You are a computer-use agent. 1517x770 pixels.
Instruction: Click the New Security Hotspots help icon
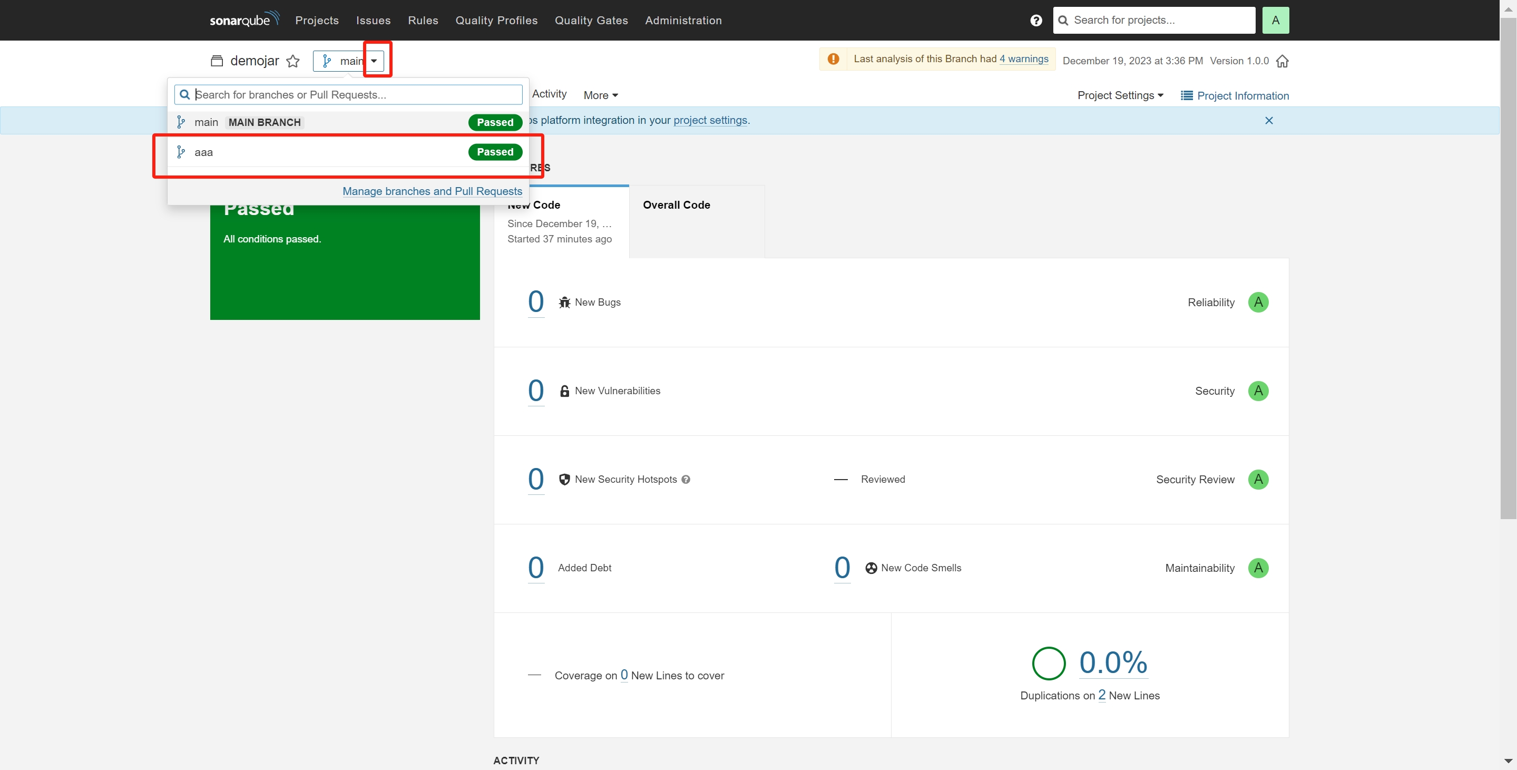[686, 480]
